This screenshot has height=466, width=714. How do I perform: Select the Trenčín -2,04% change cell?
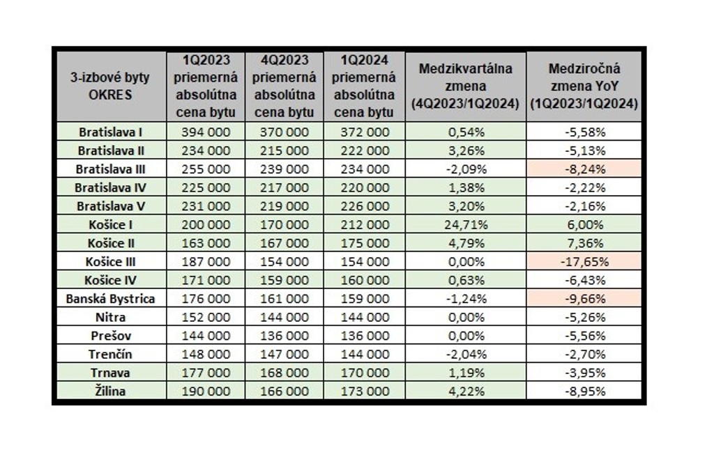[x=465, y=355]
